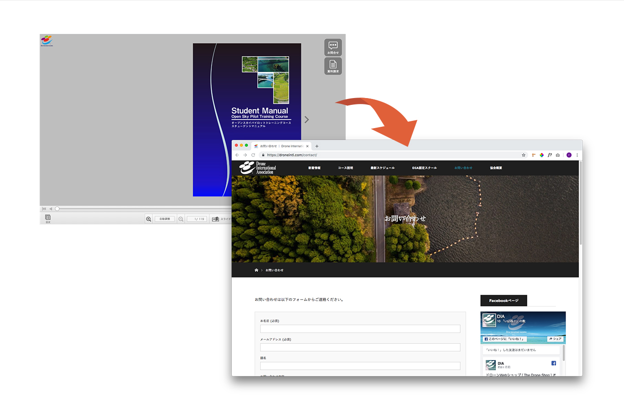Viewport: 624px width, 415px height.
Task: Open the 最新スケジュール nav menu item
Action: [x=382, y=168]
